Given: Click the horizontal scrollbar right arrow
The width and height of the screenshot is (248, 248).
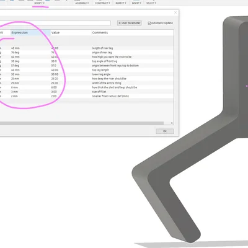Looking at the screenshot, I should click(172, 123).
